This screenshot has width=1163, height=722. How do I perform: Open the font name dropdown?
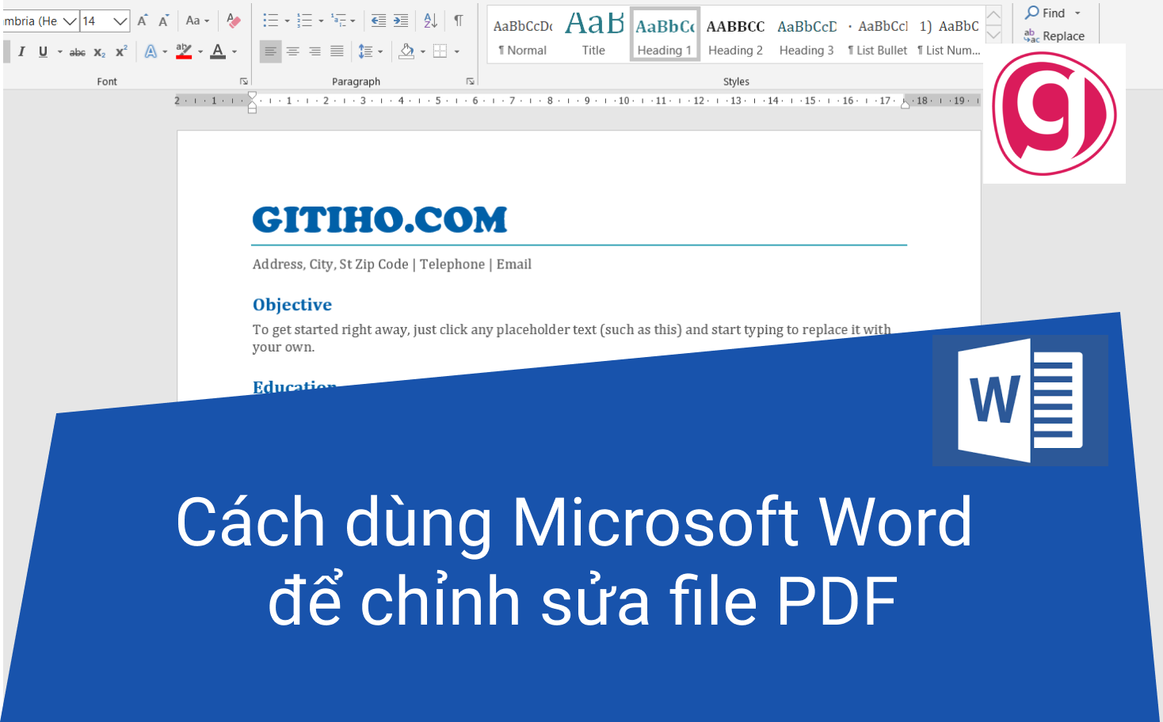point(70,21)
